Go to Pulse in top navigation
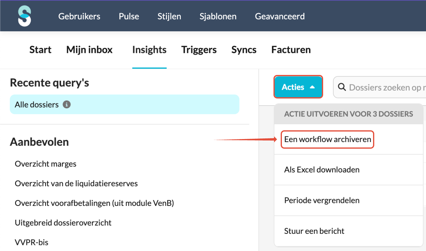The height and width of the screenshot is (251, 426). point(129,16)
